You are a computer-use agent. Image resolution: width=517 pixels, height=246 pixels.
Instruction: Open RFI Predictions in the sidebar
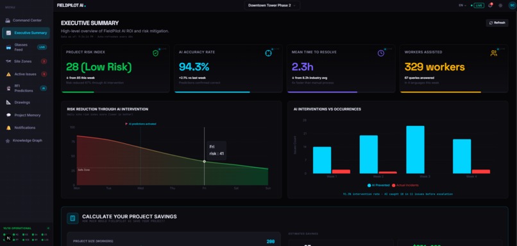26,88
